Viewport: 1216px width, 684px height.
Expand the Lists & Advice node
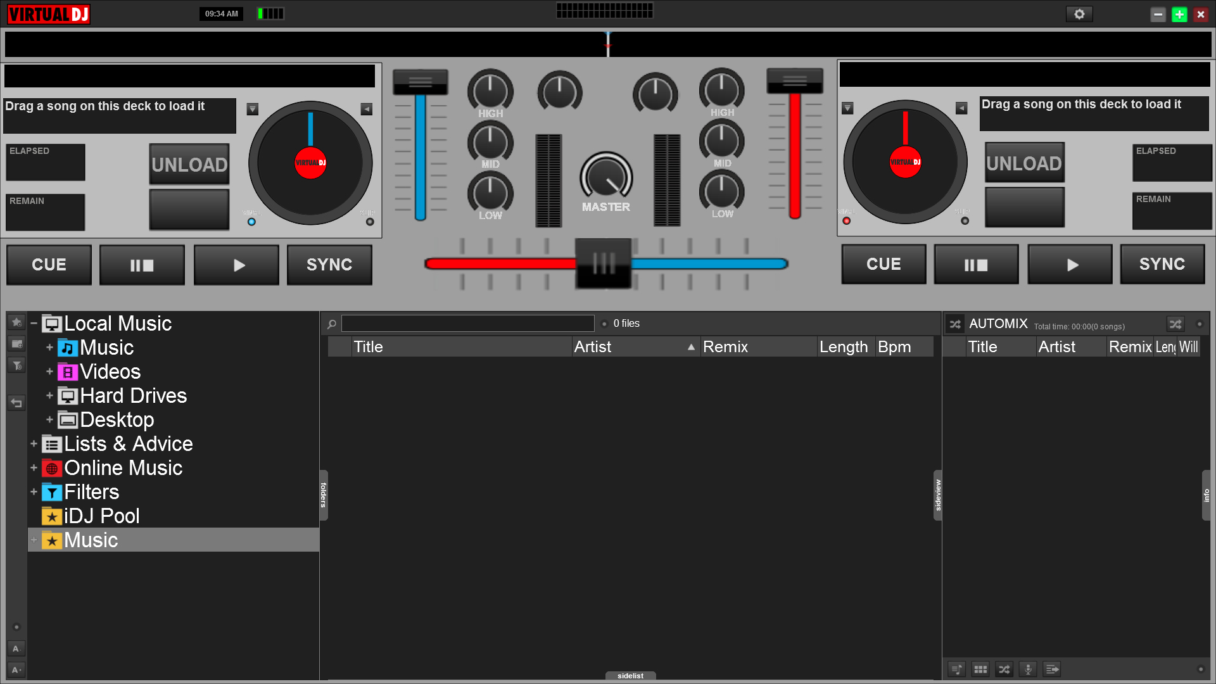pos(34,444)
